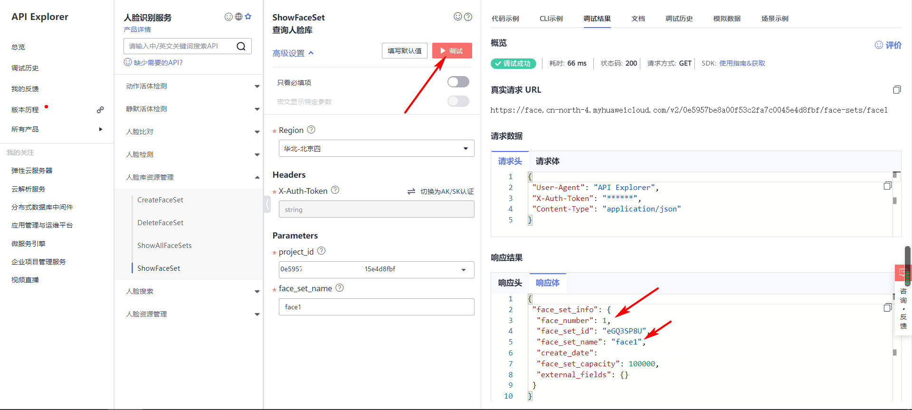This screenshot has width=912, height=410.
Task: Switch to 文档 tab
Action: coord(638,19)
